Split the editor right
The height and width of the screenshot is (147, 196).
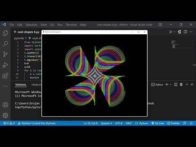185,32
